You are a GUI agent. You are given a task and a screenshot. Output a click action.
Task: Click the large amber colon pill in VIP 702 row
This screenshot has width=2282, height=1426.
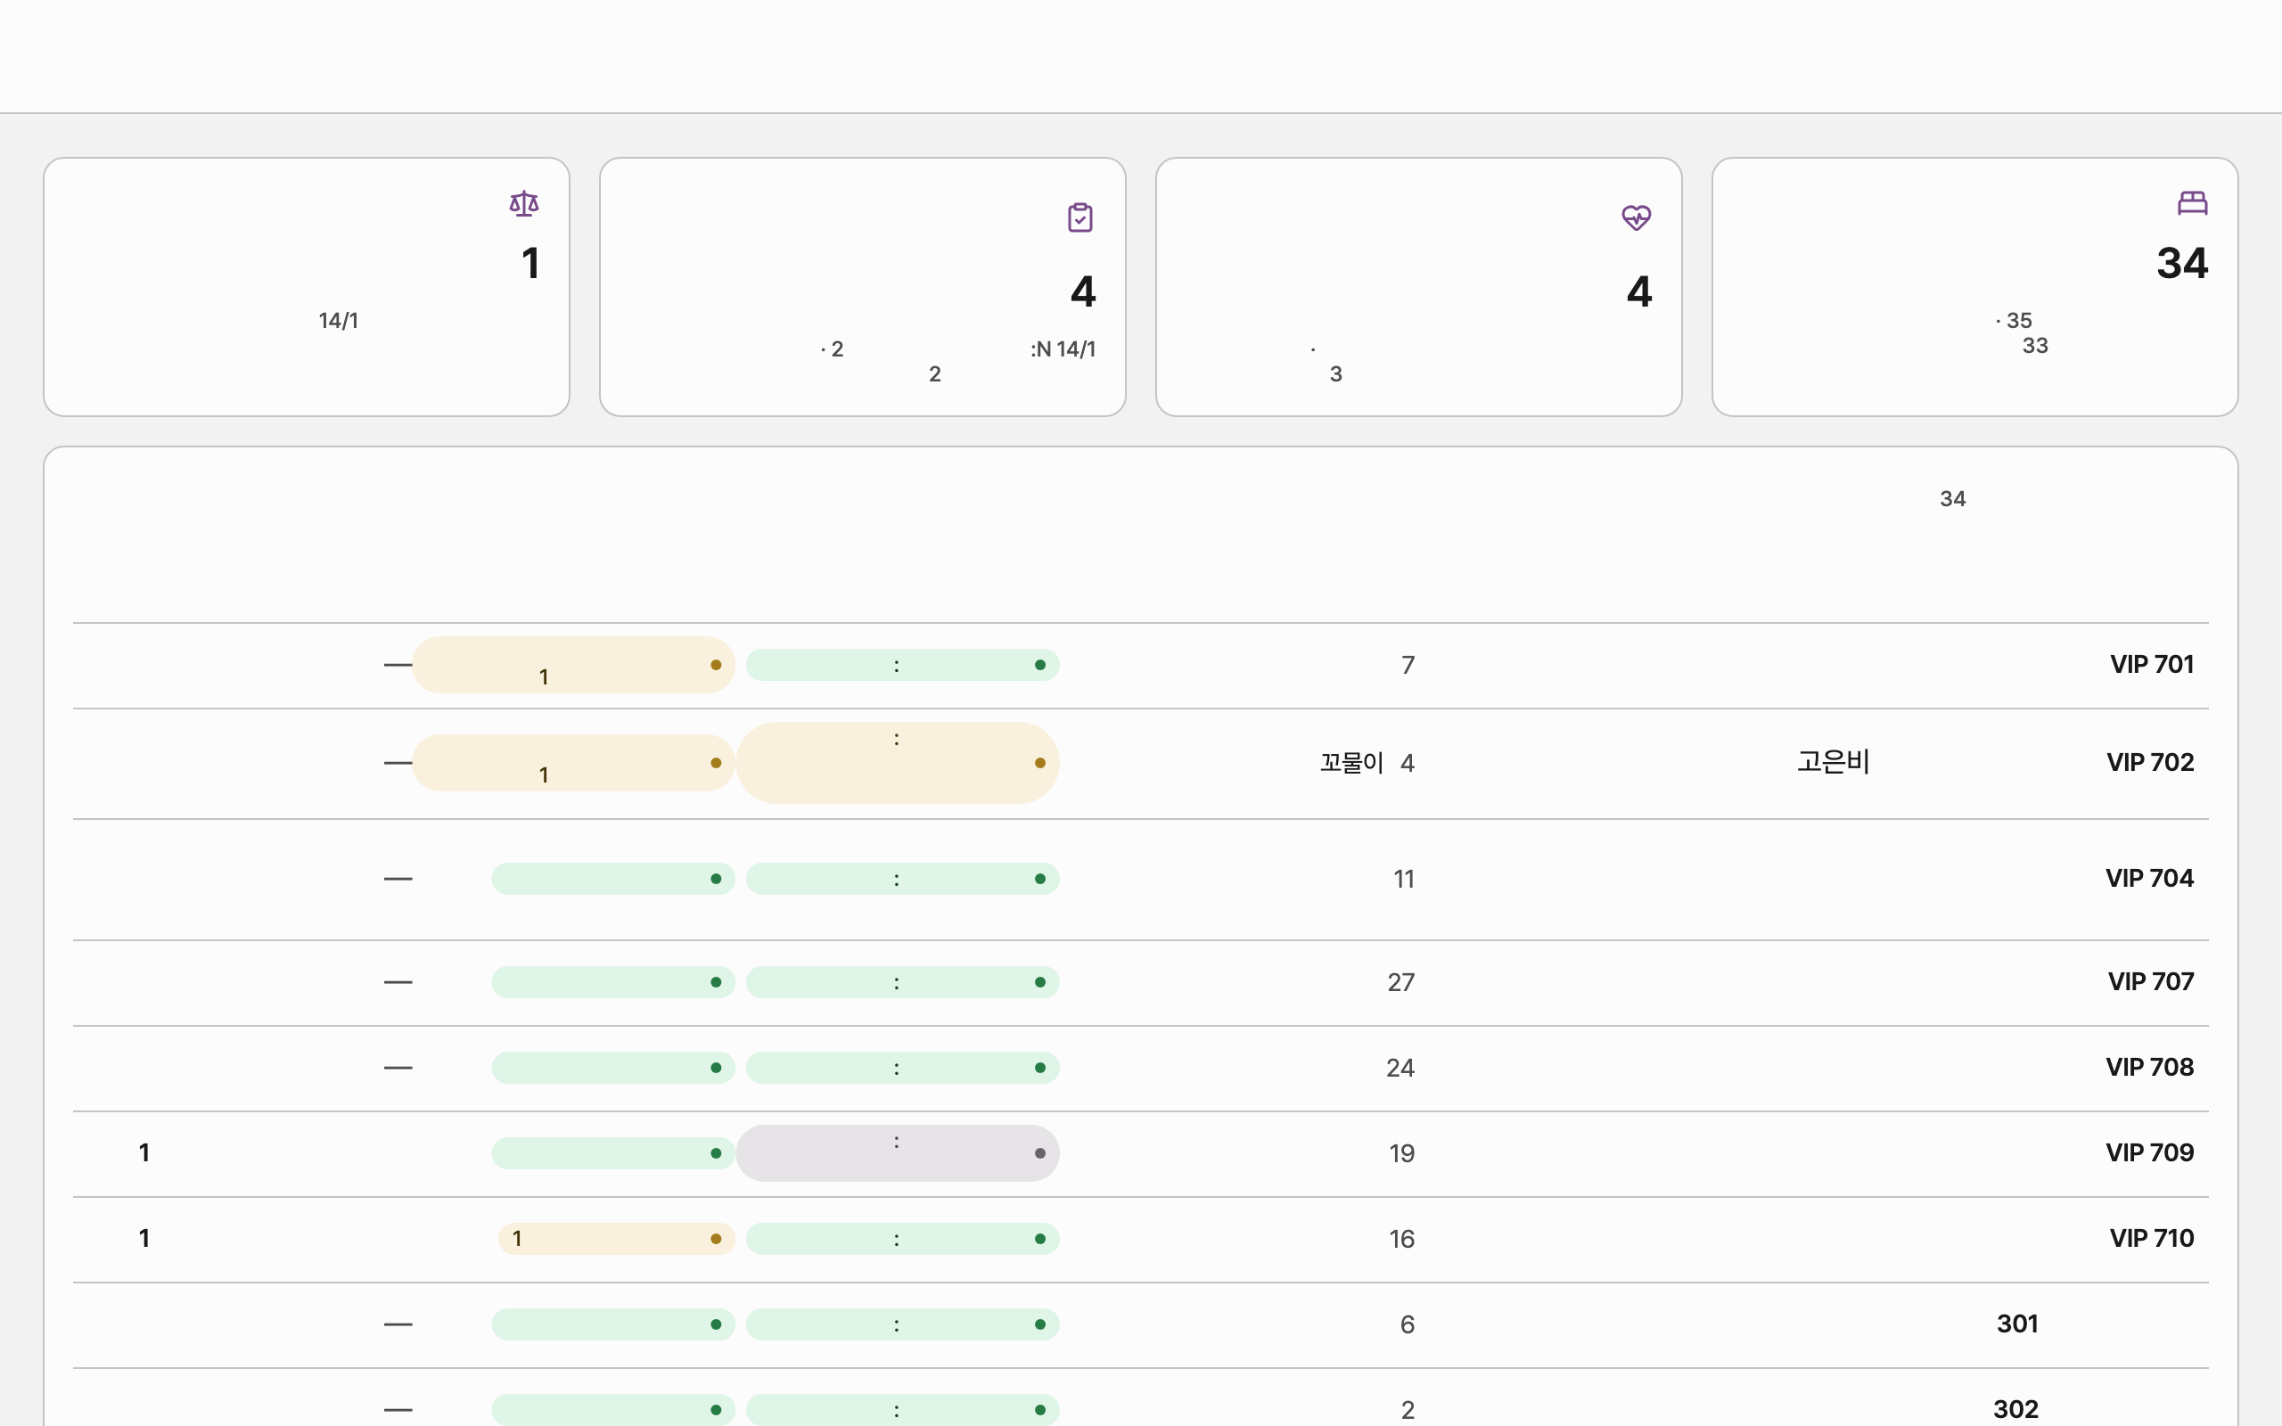pyautogui.click(x=898, y=763)
